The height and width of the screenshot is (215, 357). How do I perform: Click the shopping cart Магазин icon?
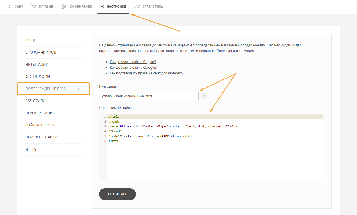pyautogui.click(x=34, y=6)
